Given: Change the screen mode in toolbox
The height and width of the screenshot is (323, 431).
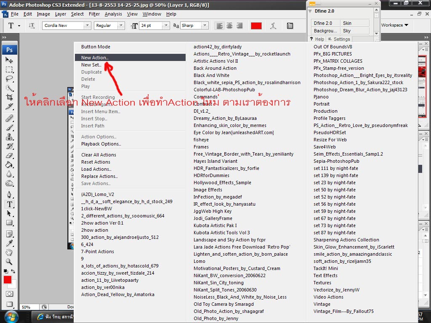Looking at the screenshot, I should click(9, 304).
